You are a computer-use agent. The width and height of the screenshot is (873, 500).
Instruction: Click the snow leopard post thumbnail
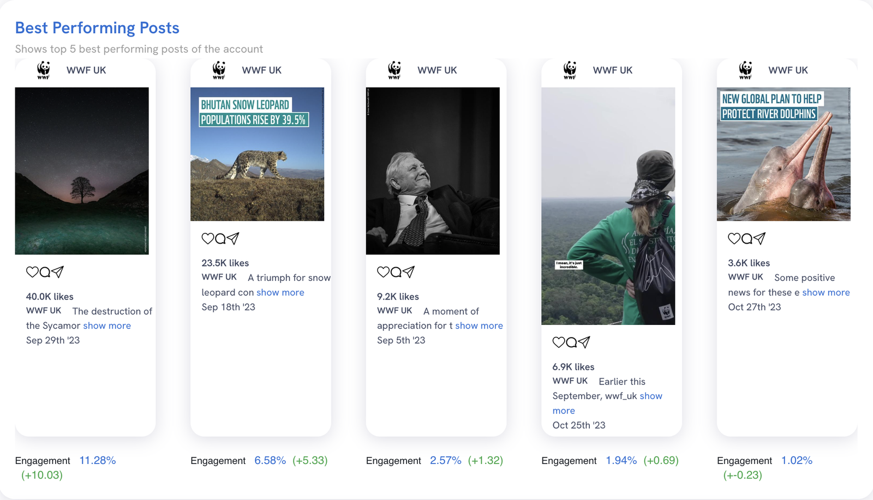tap(257, 153)
